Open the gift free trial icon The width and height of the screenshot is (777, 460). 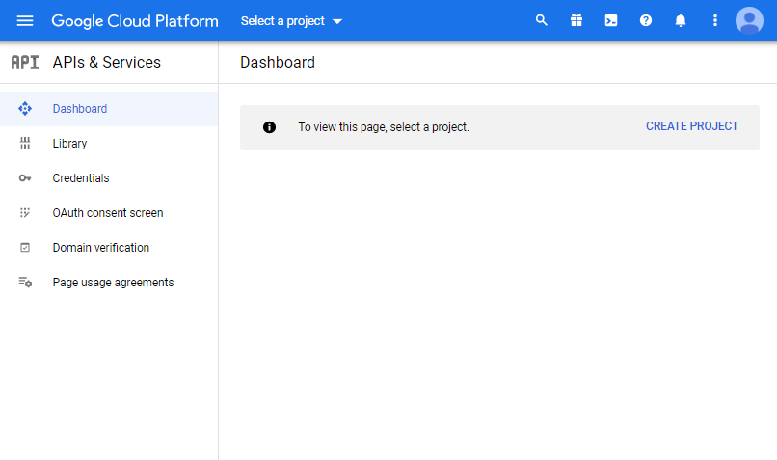[x=576, y=20]
